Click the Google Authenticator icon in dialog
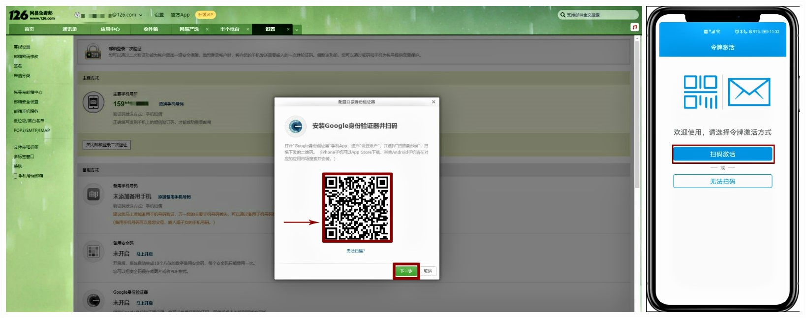The width and height of the screenshot is (806, 318). [x=296, y=127]
